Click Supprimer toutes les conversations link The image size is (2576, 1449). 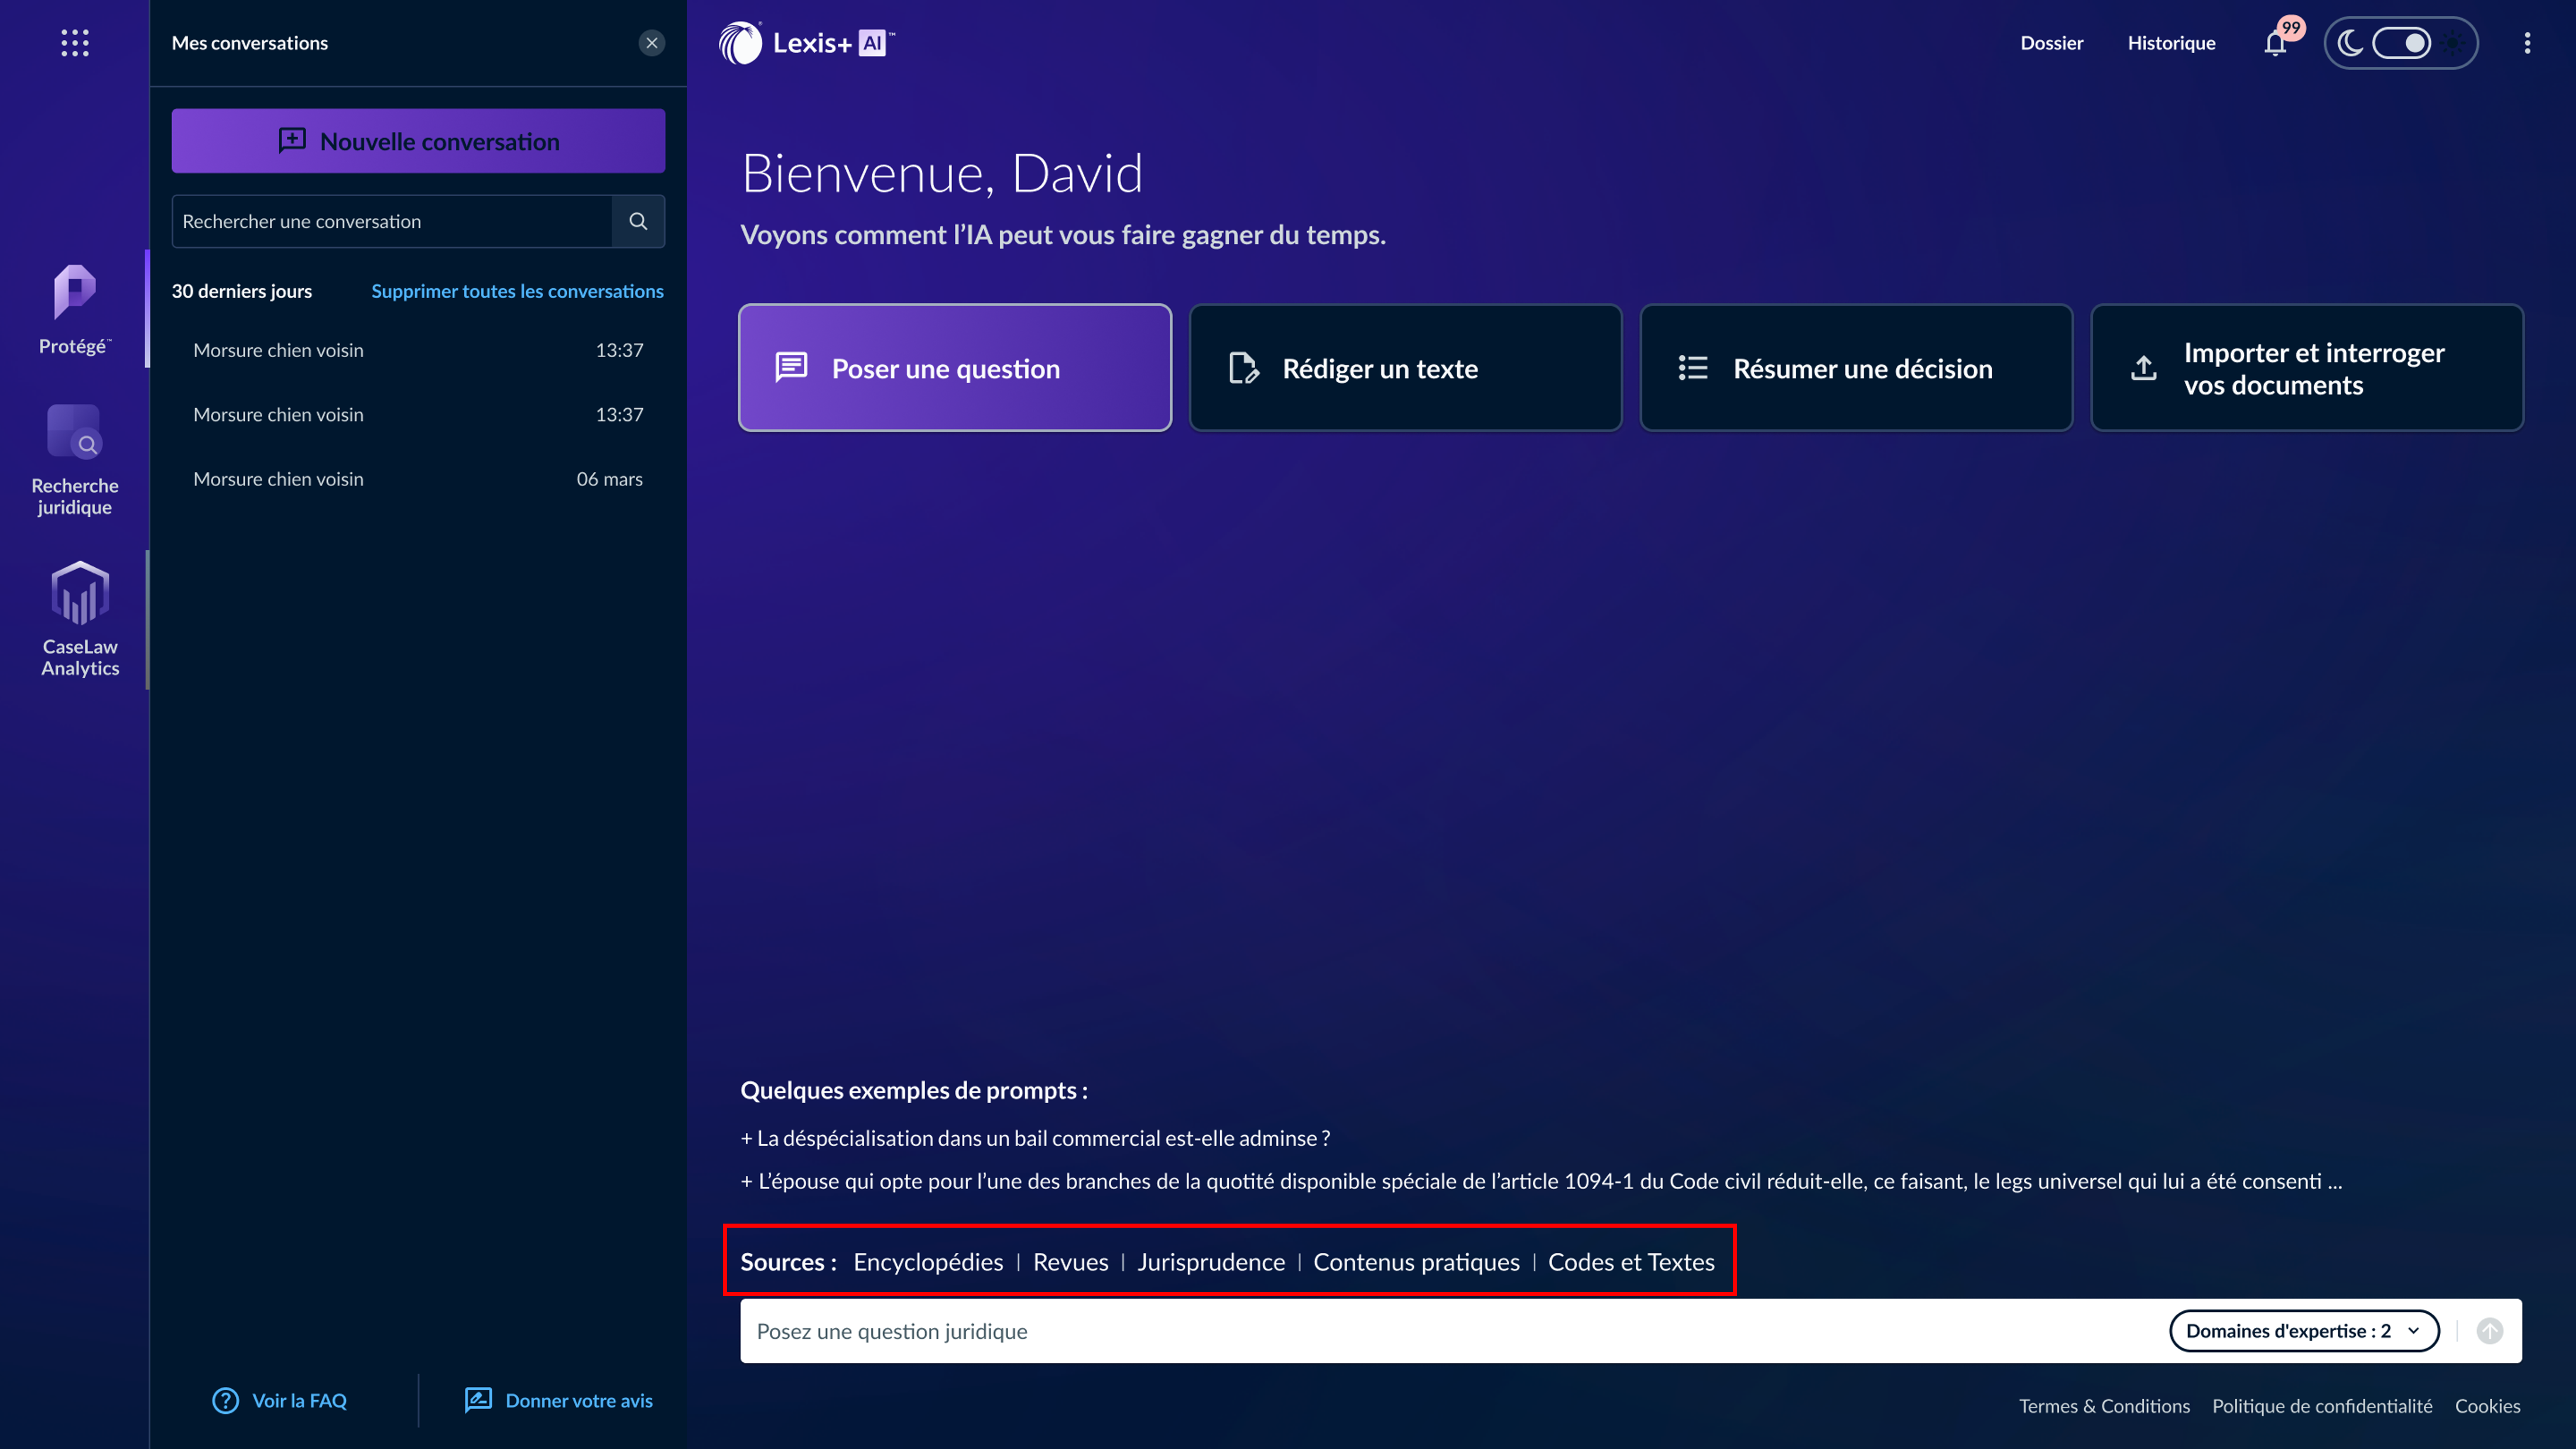tap(517, 291)
